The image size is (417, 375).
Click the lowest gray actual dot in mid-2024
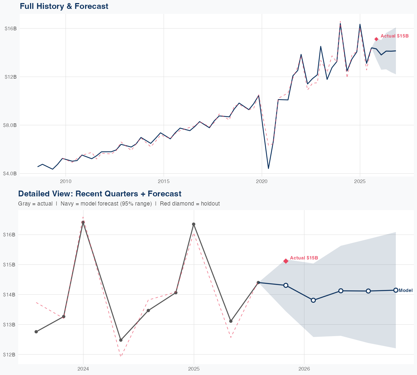[x=121, y=340]
